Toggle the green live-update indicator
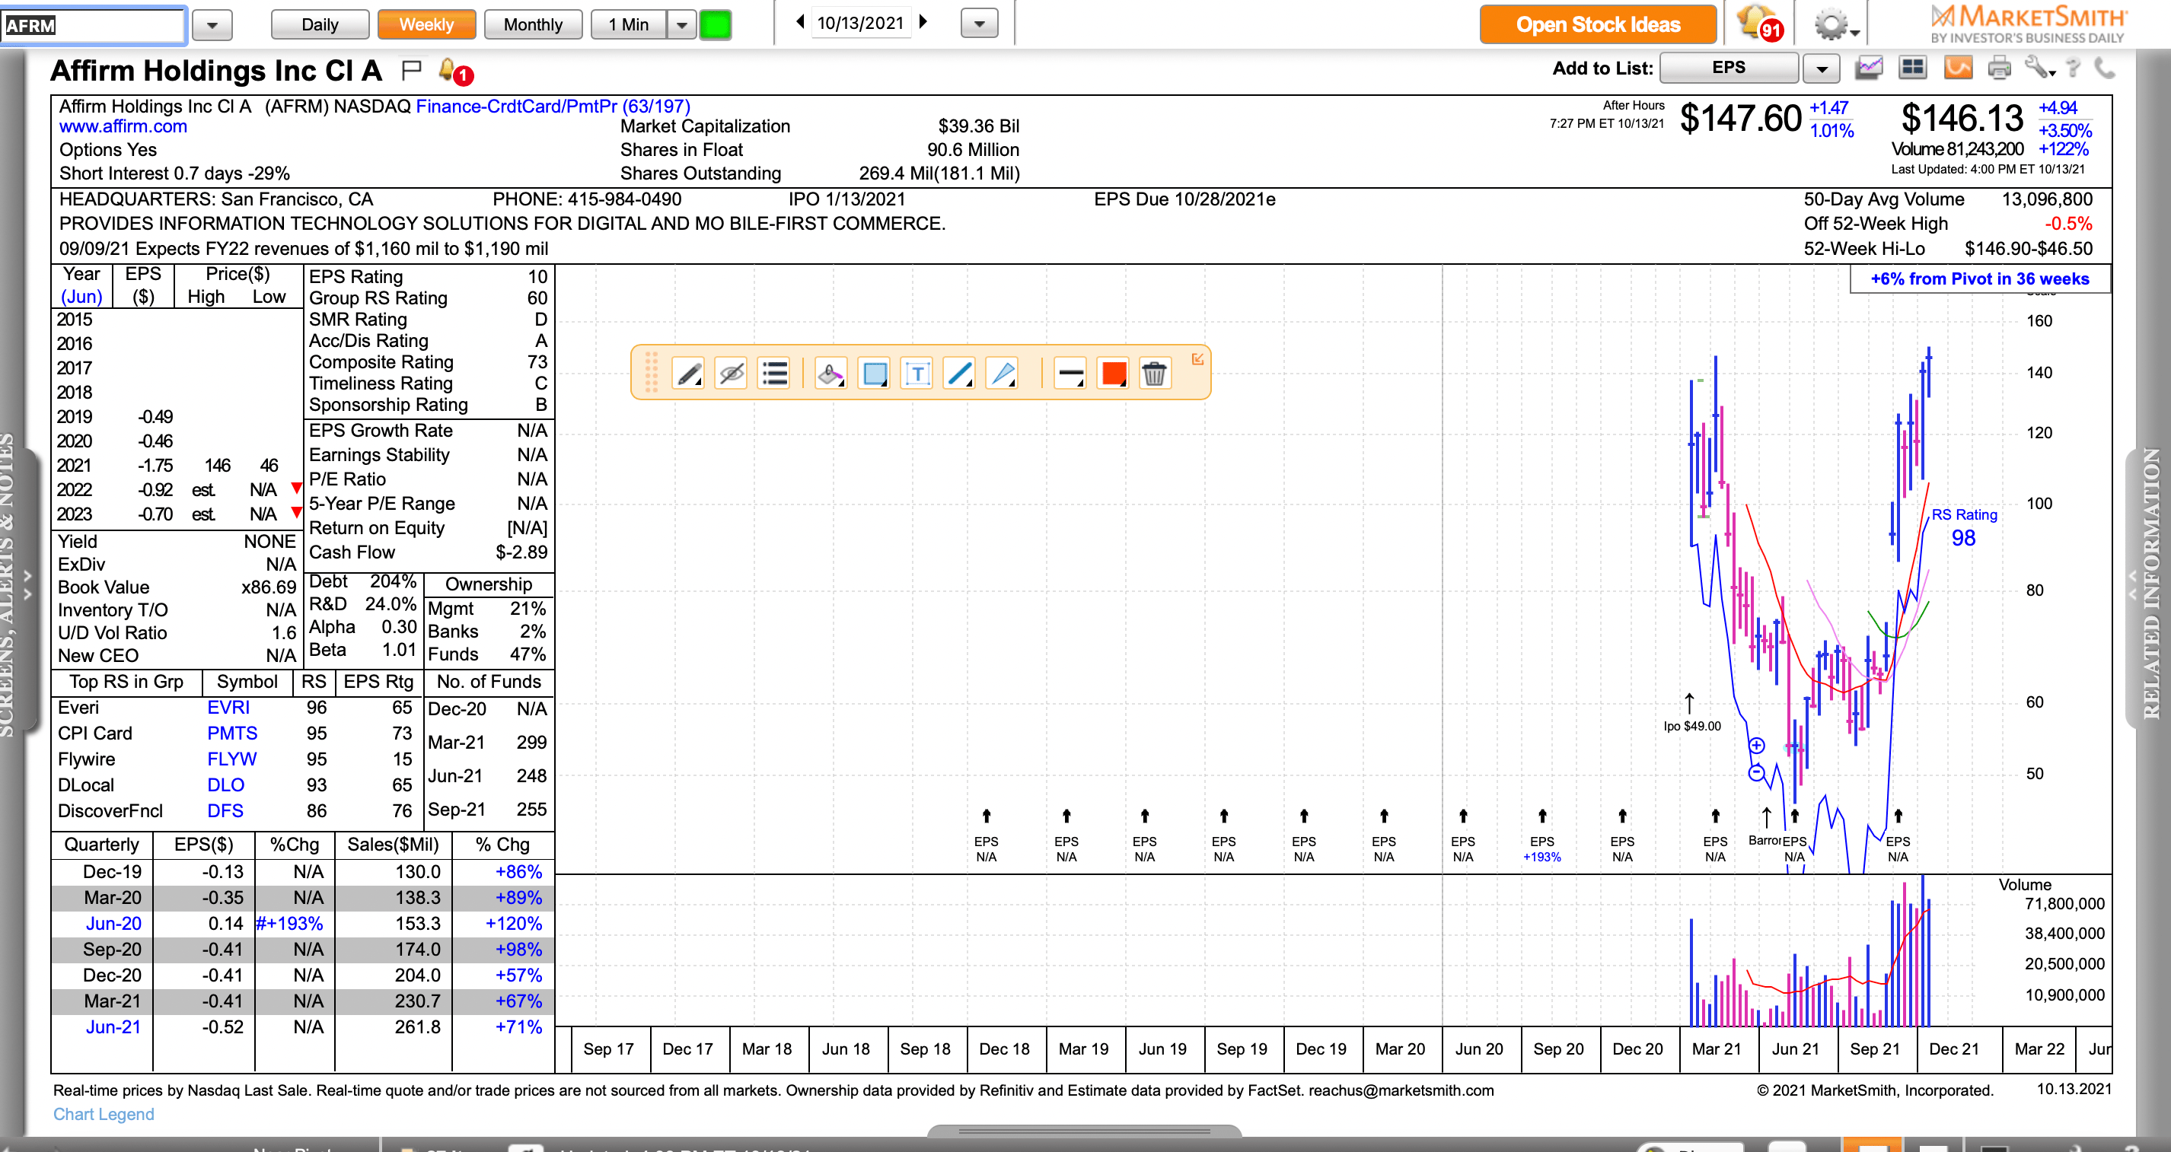Screen dimensions: 2171x1152 click(716, 24)
